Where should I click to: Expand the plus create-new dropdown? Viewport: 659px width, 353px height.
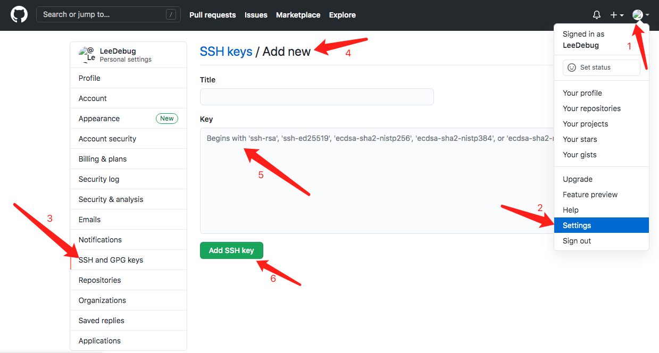[x=617, y=15]
